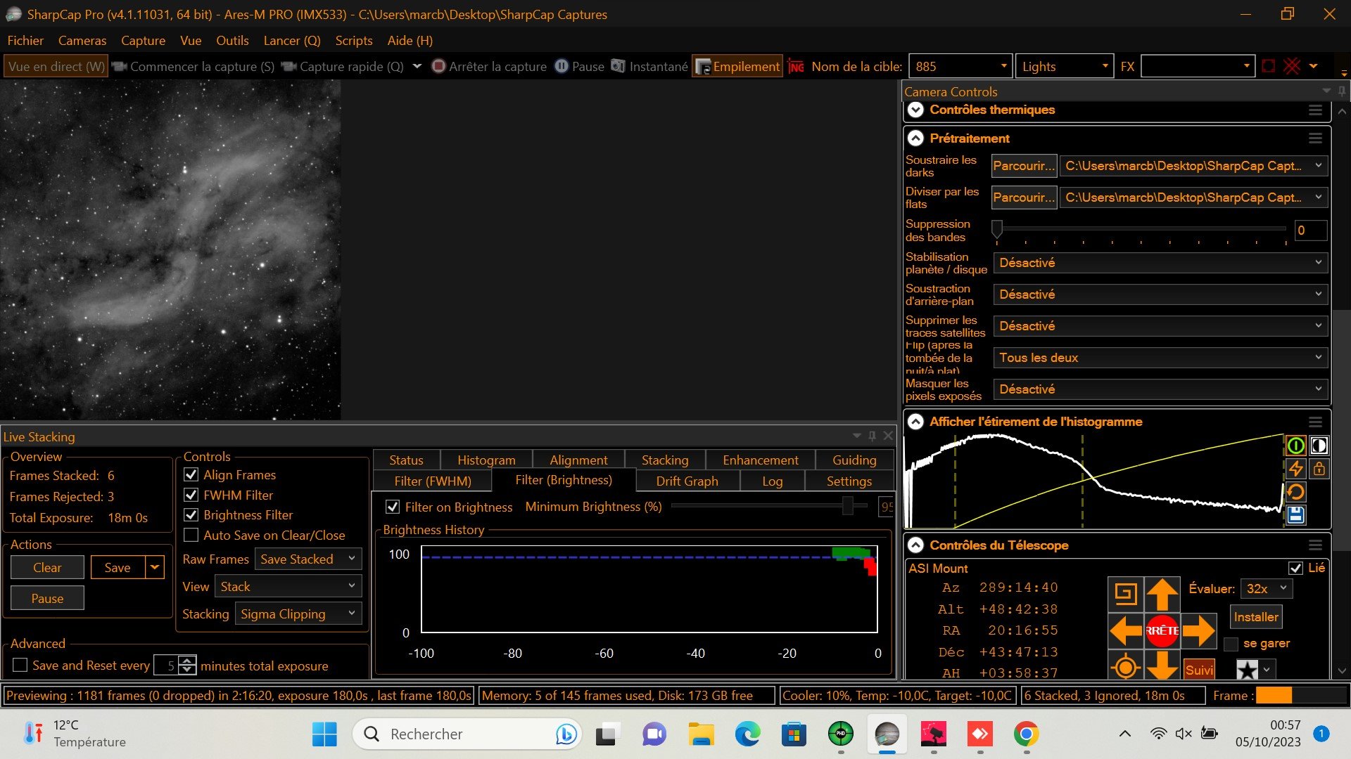1351x759 pixels.
Task: Click the black star icon in the telescope controls
Action: click(1248, 669)
